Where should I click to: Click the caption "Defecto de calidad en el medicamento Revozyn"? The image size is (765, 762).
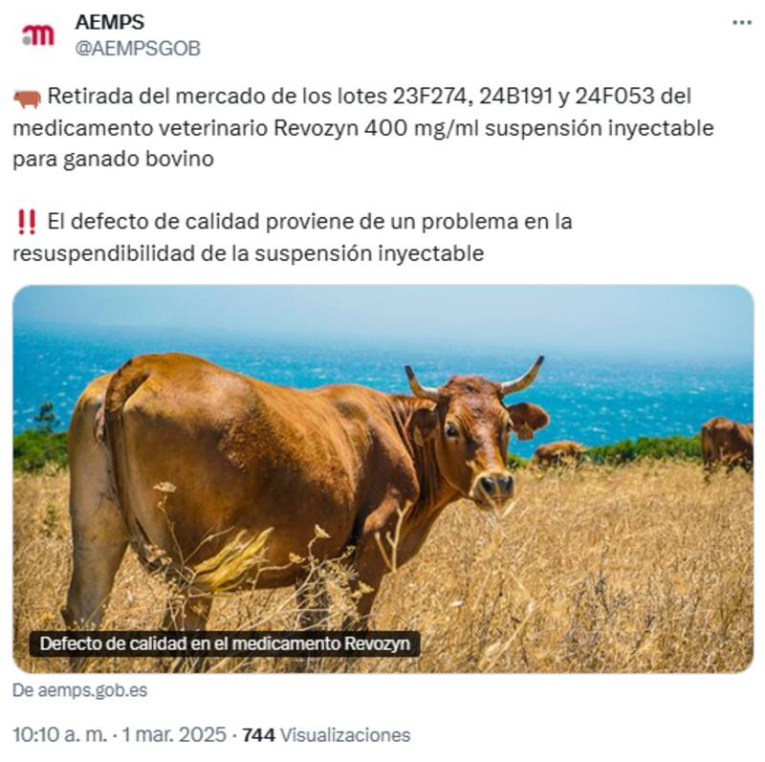(x=225, y=643)
